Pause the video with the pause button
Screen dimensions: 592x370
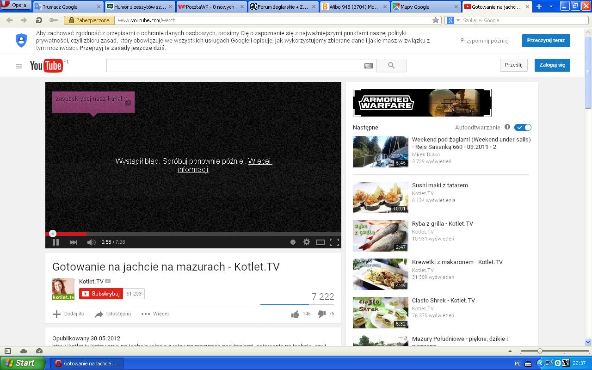pyautogui.click(x=55, y=242)
